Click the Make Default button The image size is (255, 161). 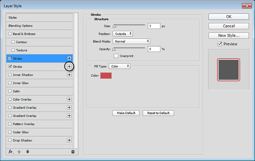click(126, 113)
